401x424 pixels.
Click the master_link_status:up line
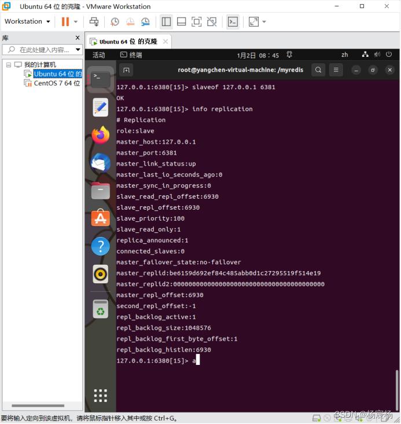(x=156, y=163)
